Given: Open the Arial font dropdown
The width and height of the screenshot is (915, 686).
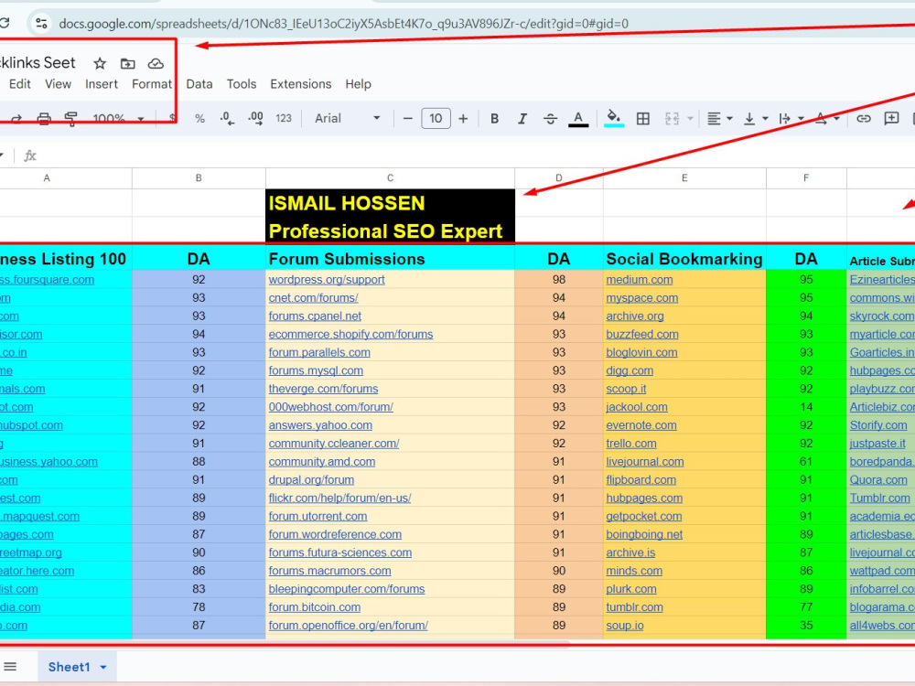Looking at the screenshot, I should (x=347, y=118).
